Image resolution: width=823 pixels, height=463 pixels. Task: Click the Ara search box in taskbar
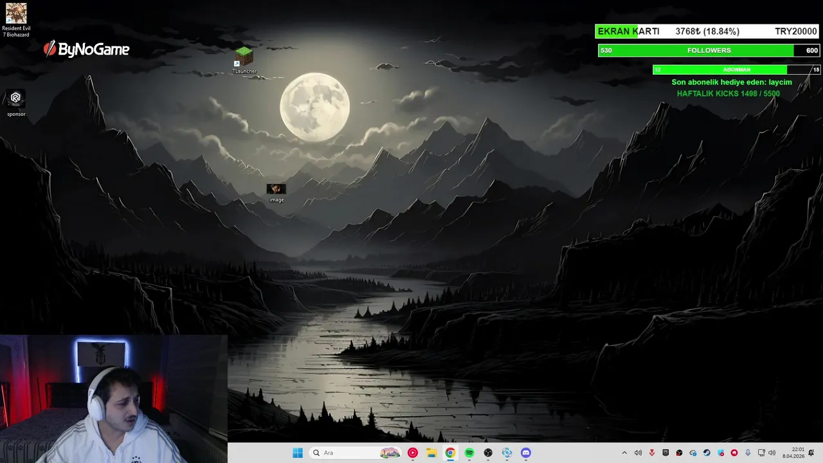tap(356, 453)
